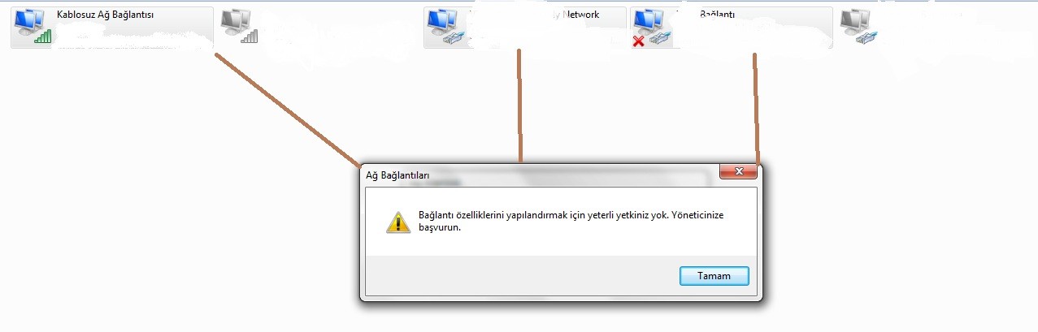
Task: Click the yellow warning triangle icon
Action: click(397, 222)
